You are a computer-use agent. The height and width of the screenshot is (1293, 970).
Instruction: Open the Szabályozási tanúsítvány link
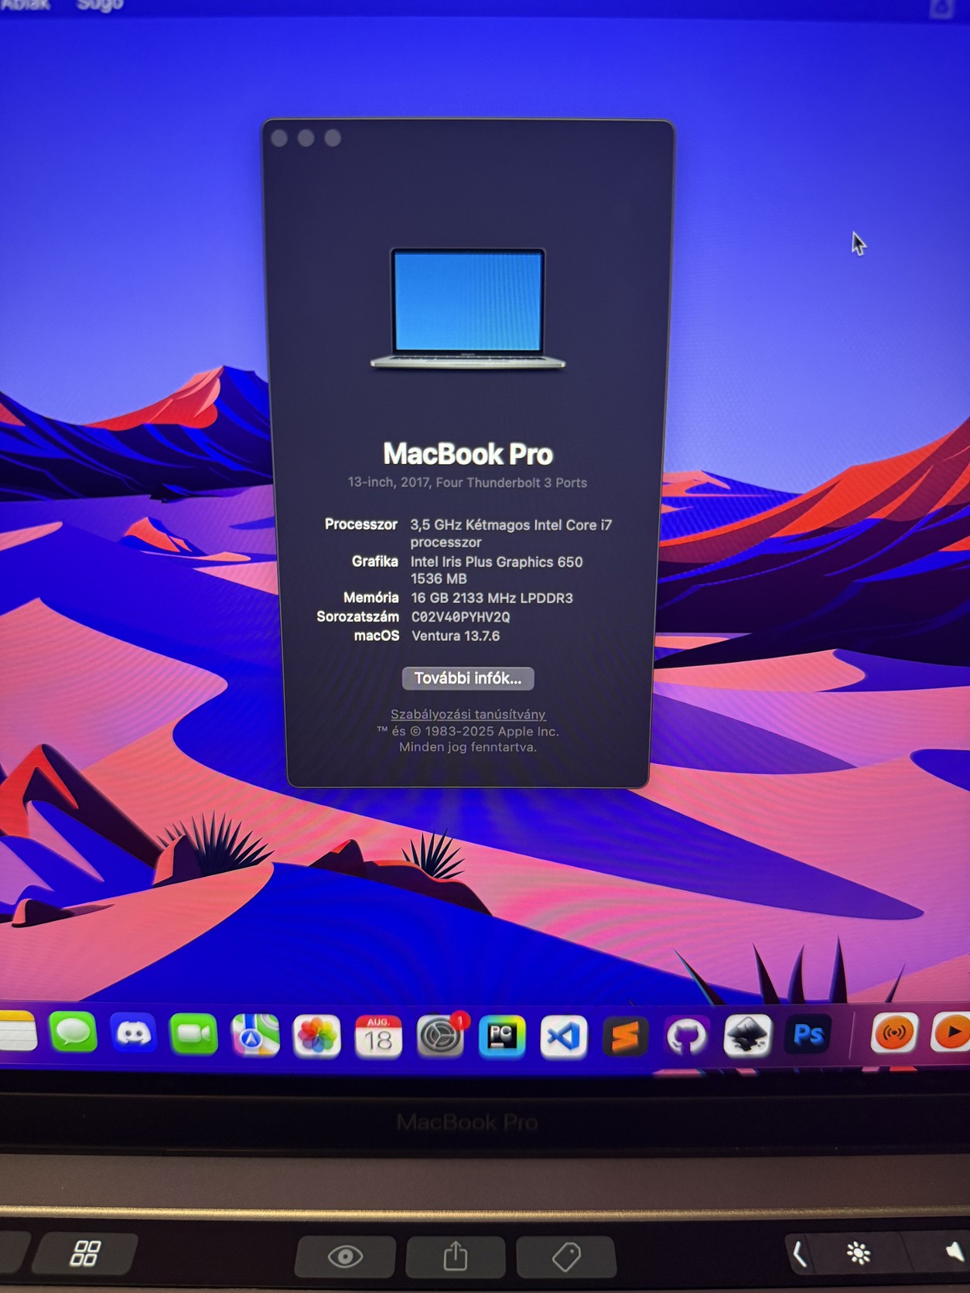pos(468,715)
